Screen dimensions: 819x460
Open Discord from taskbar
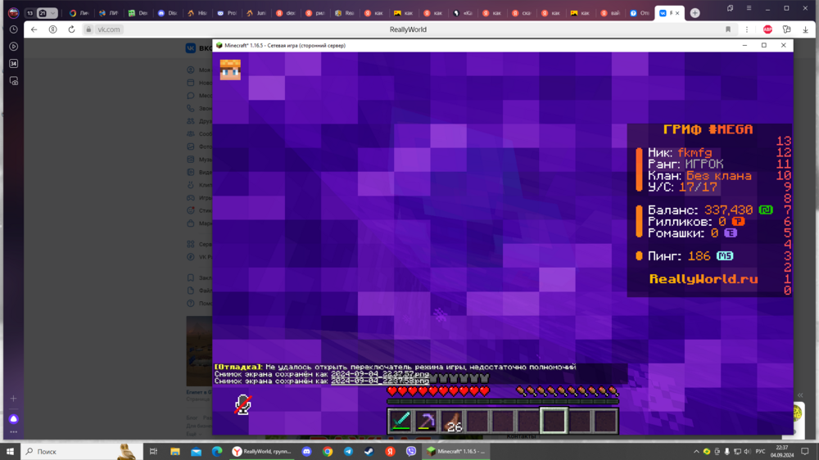click(x=306, y=451)
